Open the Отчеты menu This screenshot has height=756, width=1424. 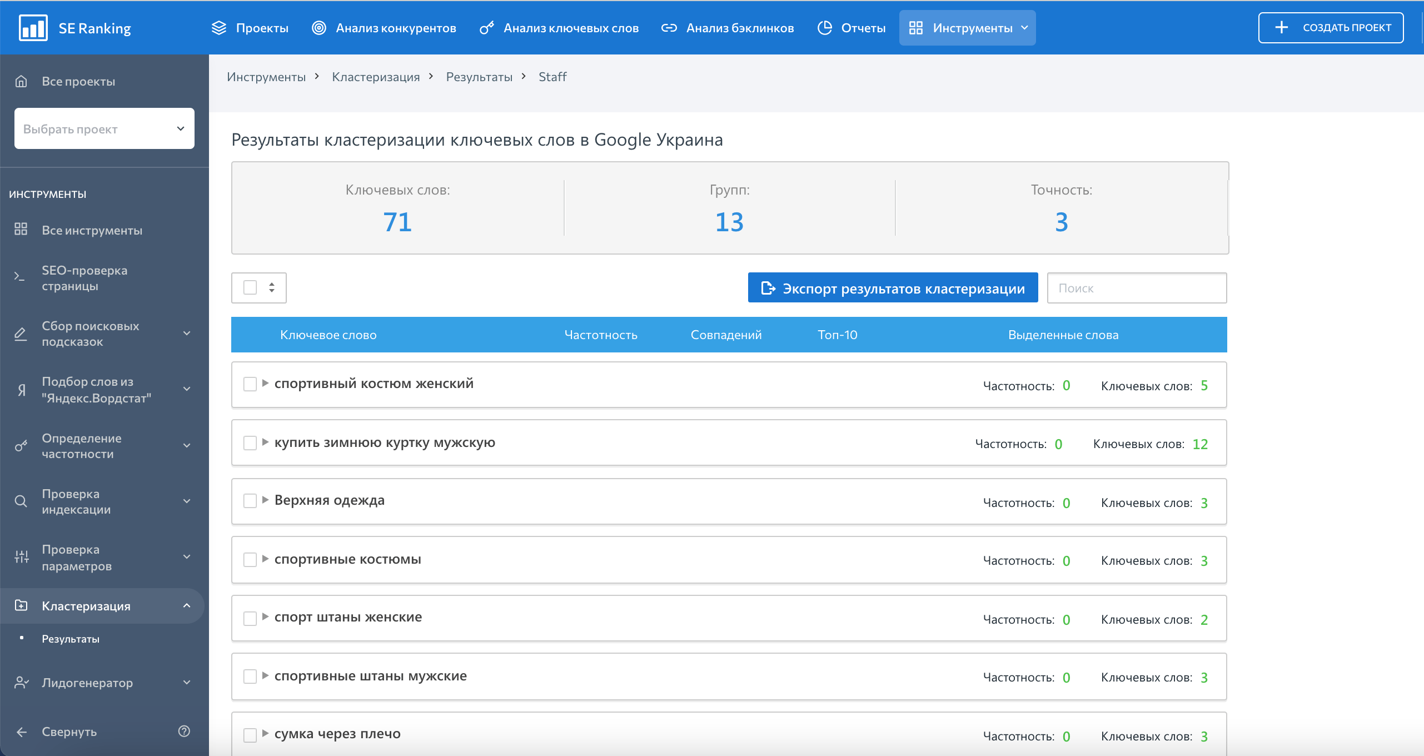[x=852, y=28]
